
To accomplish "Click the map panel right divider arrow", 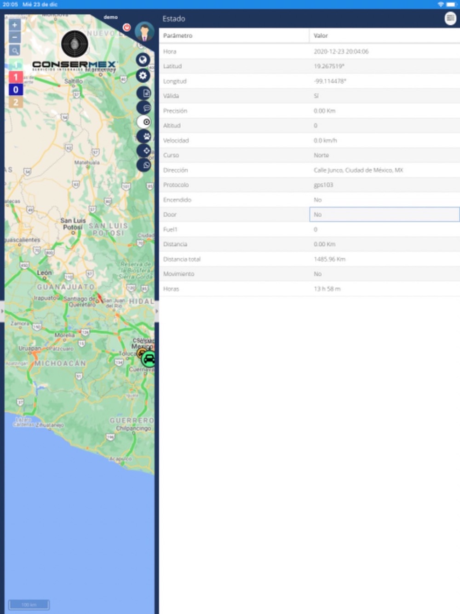I will [156, 312].
